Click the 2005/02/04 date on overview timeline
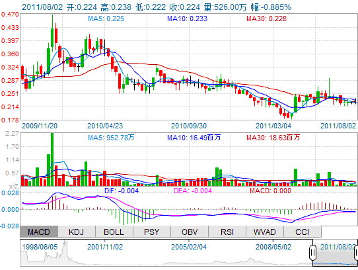 [x=189, y=247]
